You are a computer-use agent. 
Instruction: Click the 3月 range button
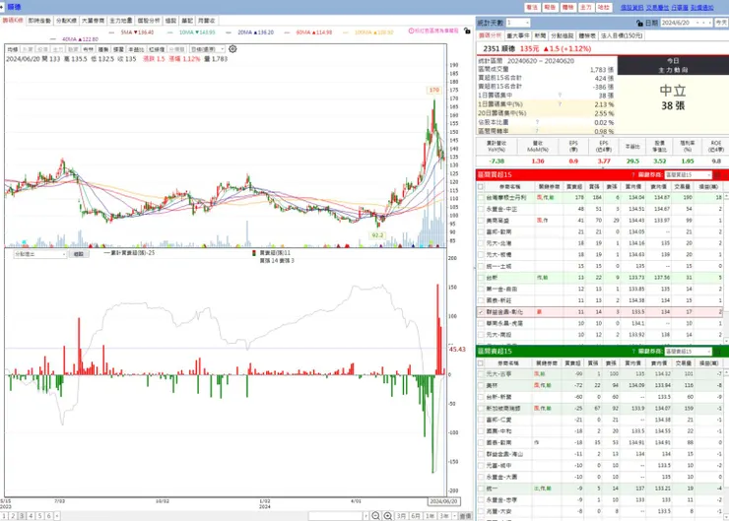pos(401,516)
